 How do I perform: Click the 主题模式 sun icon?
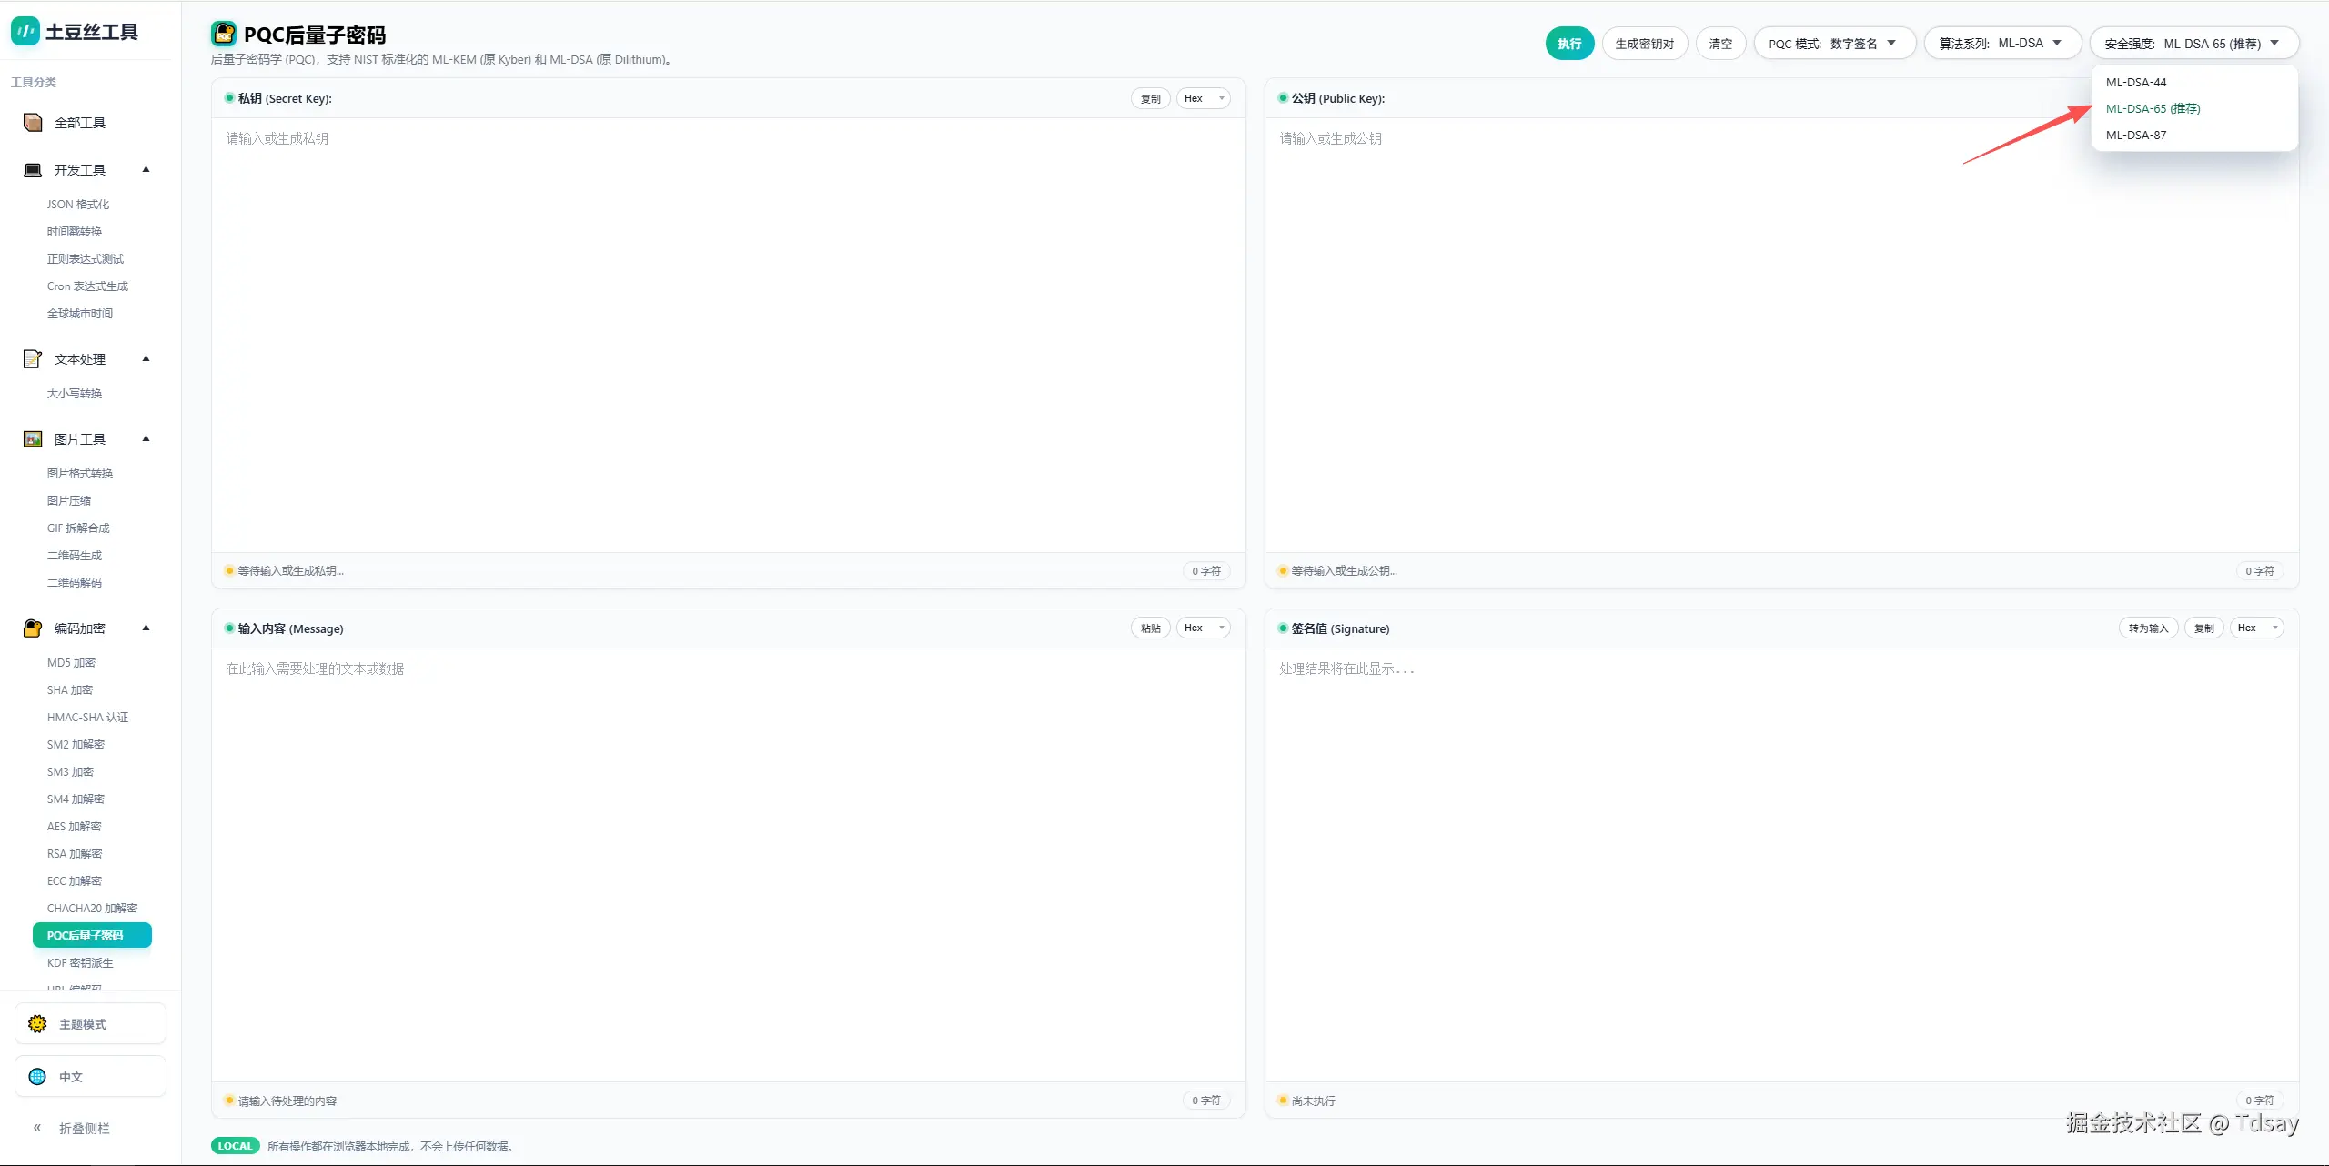coord(37,1024)
